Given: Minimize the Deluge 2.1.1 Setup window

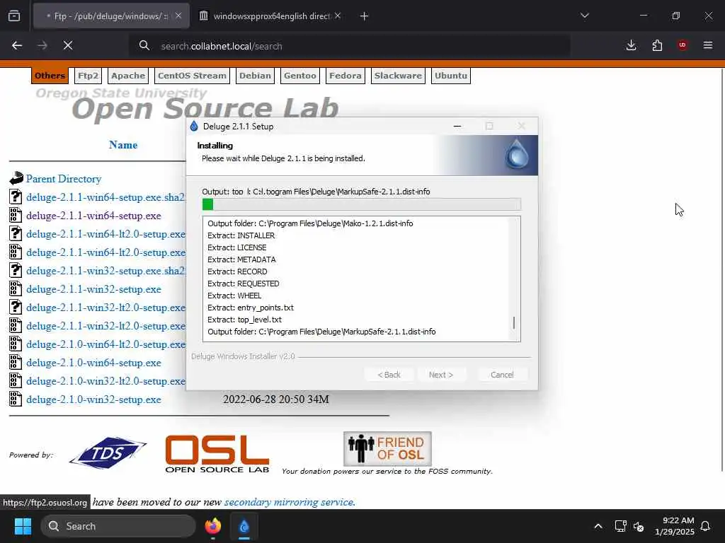Looking at the screenshot, I should point(457,126).
